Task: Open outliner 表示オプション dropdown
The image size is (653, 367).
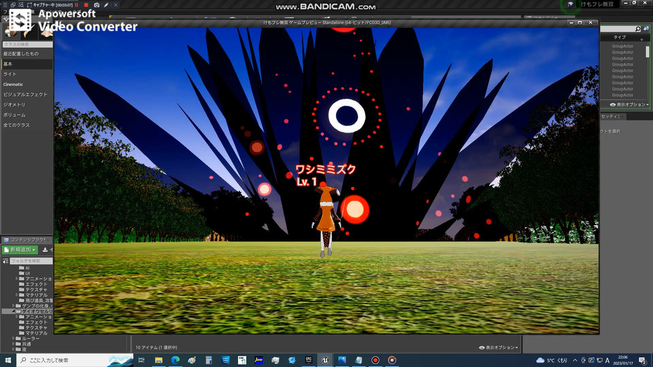Action: [629, 105]
